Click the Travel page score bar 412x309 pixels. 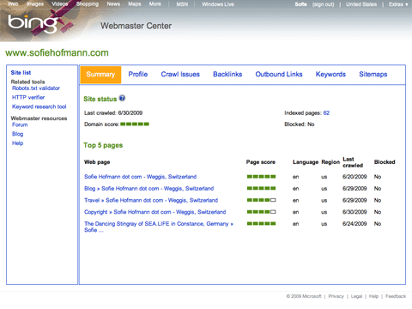pyautogui.click(x=261, y=200)
